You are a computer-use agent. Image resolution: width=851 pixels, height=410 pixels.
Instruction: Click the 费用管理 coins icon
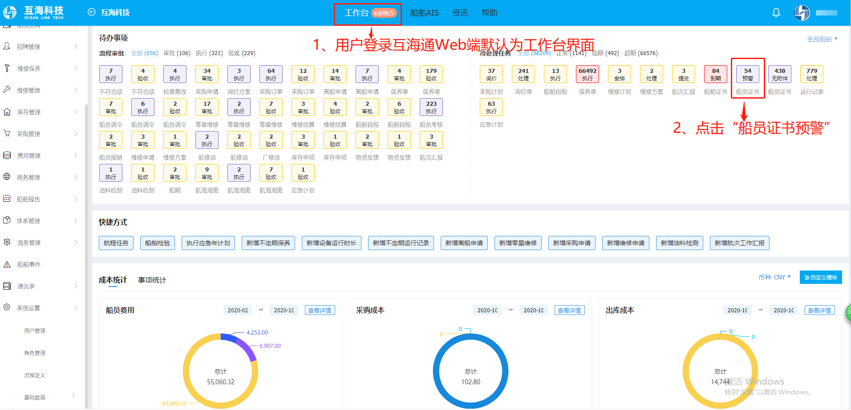click(x=7, y=155)
